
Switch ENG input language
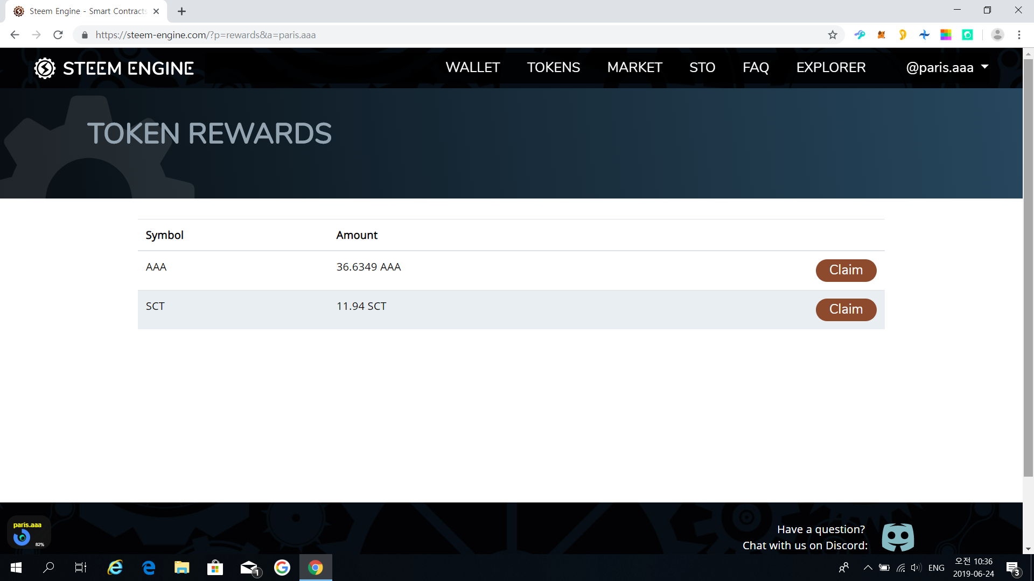pyautogui.click(x=937, y=568)
